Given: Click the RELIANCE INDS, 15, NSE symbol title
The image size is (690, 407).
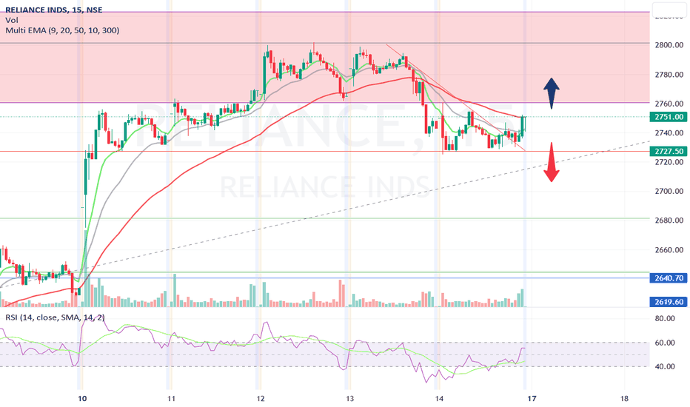Looking at the screenshot, I should [x=54, y=10].
